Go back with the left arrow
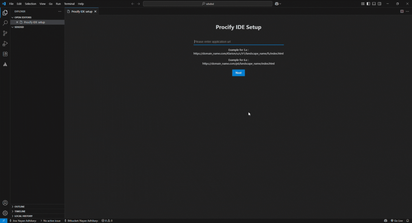 point(133,4)
